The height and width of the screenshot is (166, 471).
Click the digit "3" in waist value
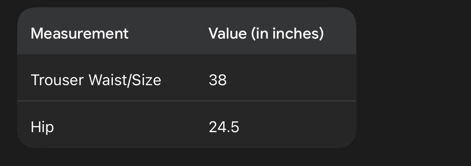(213, 80)
